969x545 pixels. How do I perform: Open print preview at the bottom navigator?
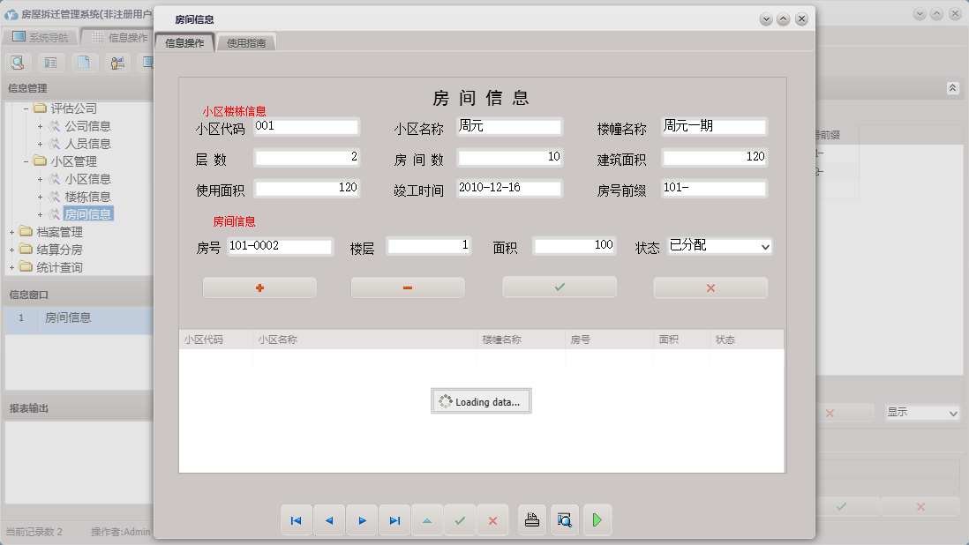pos(564,519)
